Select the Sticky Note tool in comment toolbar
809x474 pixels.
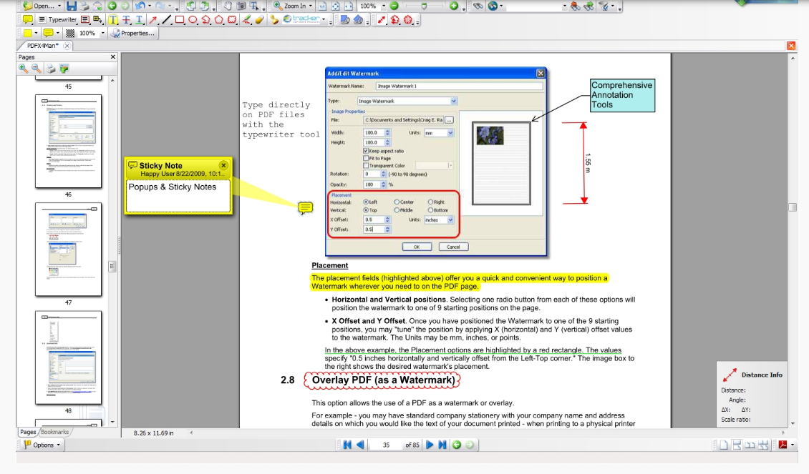tap(27, 19)
